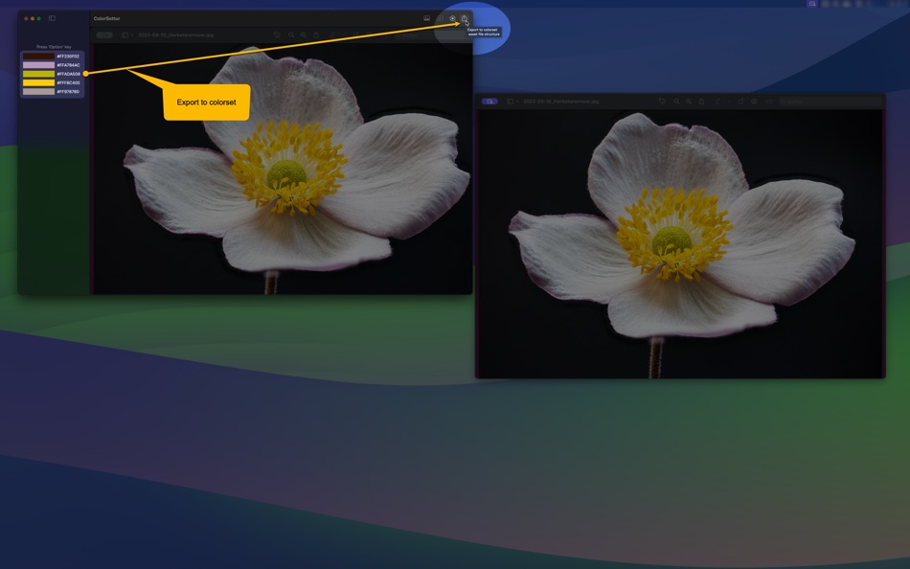This screenshot has height=569, width=910.
Task: Click the rotate icon in ColorSetter's image toolbar
Action: click(x=277, y=34)
